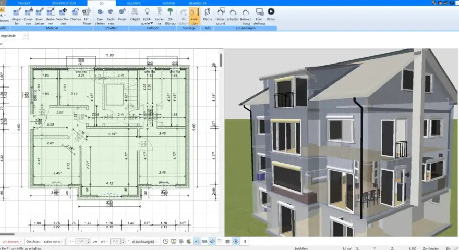
Task: Click the monitor icon in bottom toolbar
Action: point(174,242)
